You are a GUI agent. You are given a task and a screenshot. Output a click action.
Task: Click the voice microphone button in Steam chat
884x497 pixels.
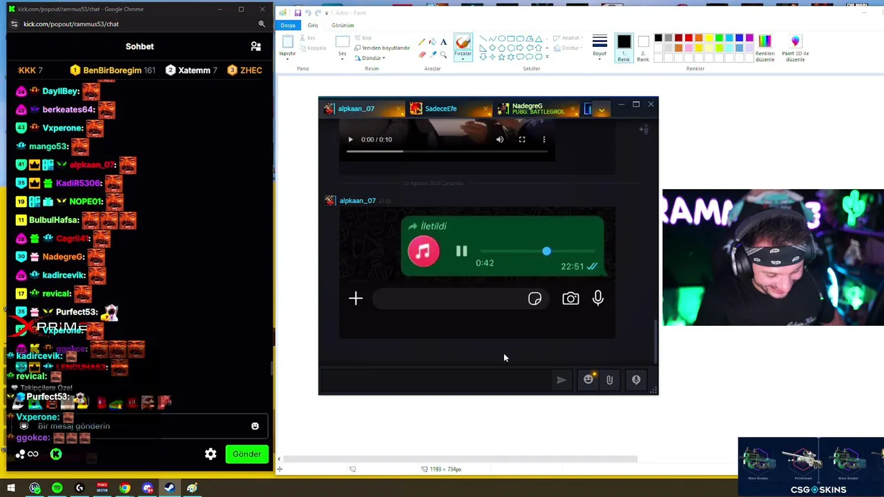point(636,380)
